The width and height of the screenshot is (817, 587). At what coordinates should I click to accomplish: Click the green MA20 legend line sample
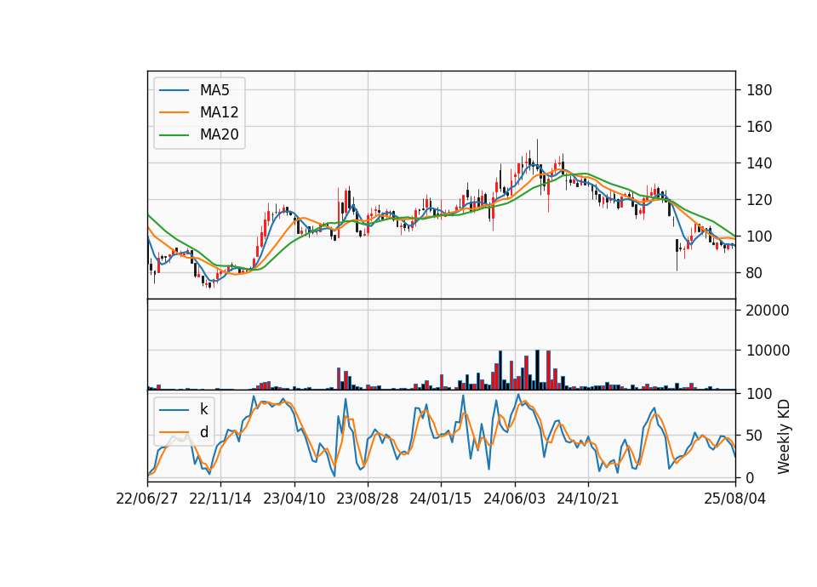coord(174,135)
